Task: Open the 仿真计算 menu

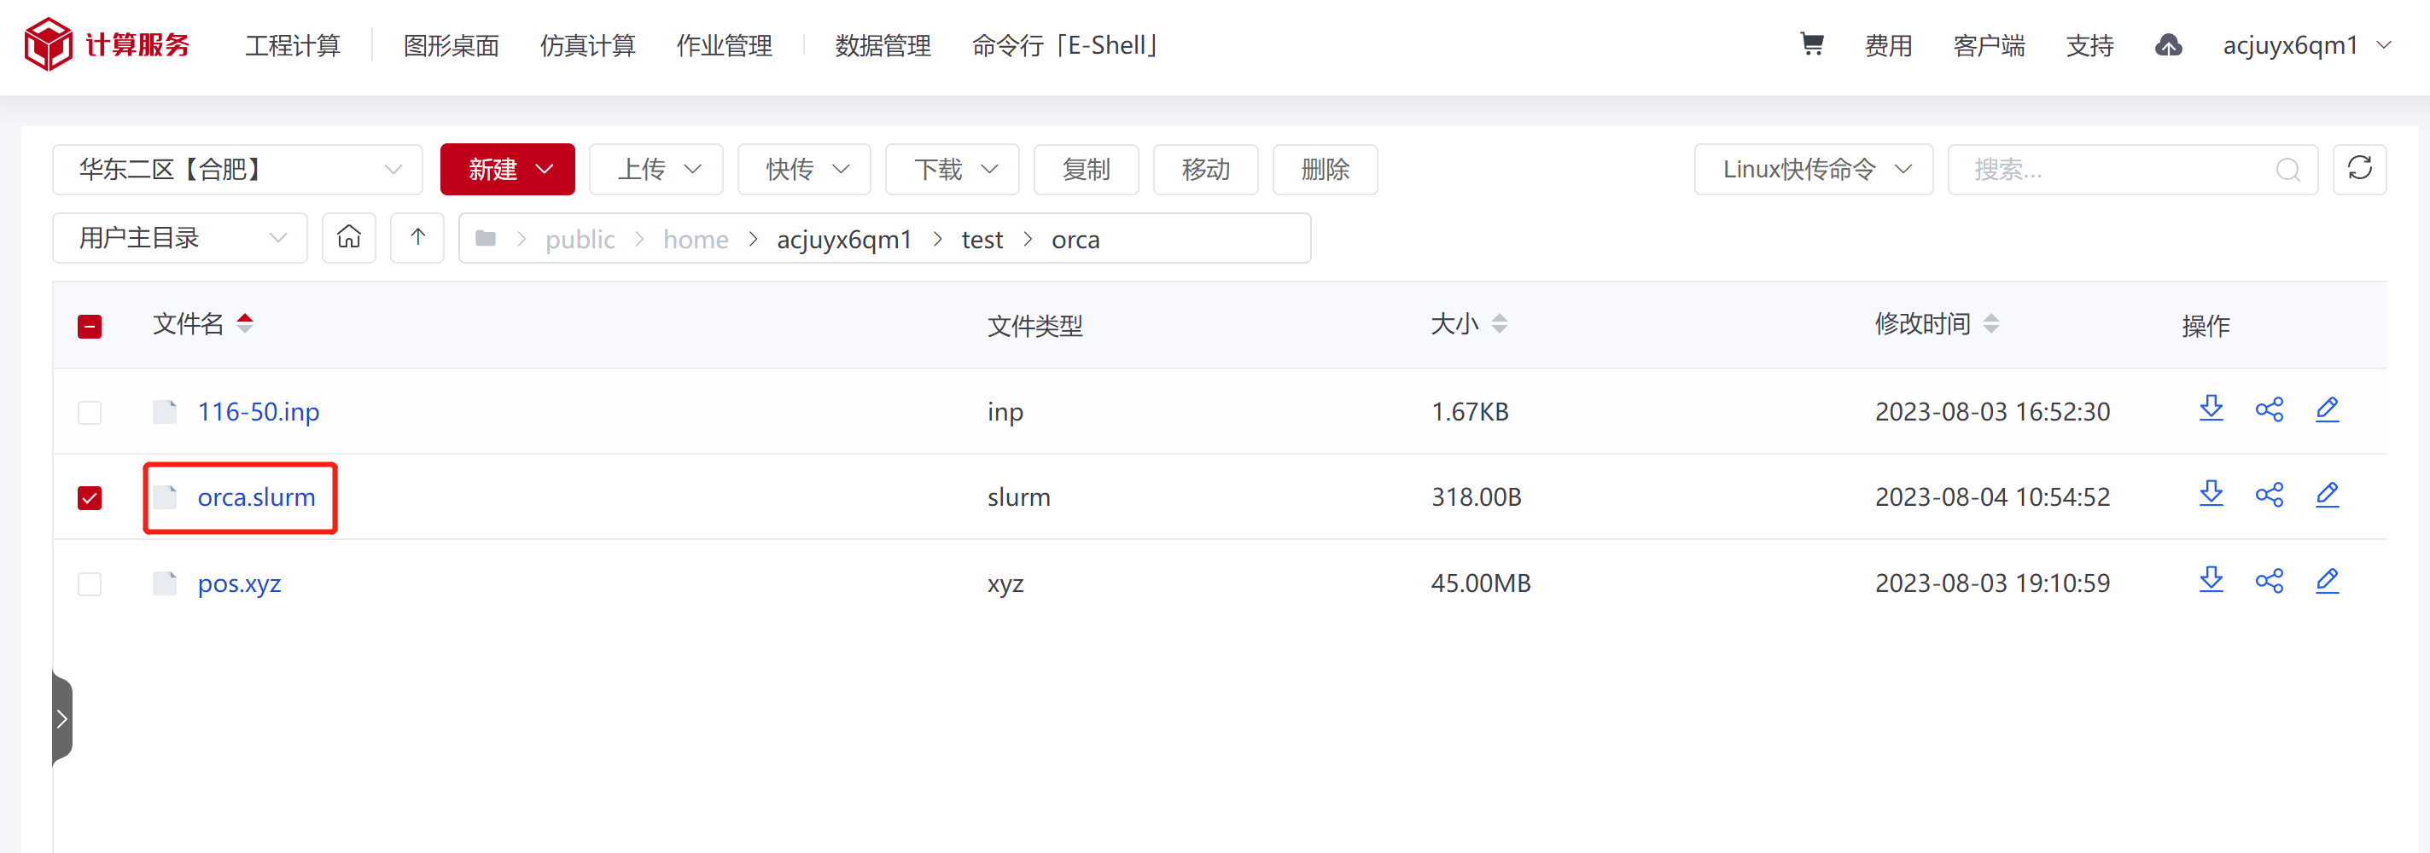Action: pyautogui.click(x=588, y=44)
